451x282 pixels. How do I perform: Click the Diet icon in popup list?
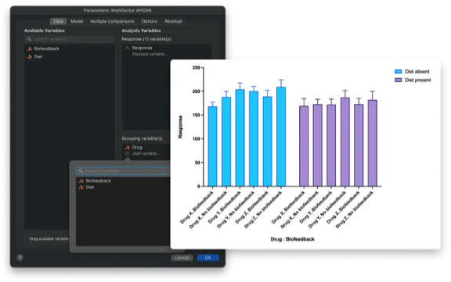[81, 187]
